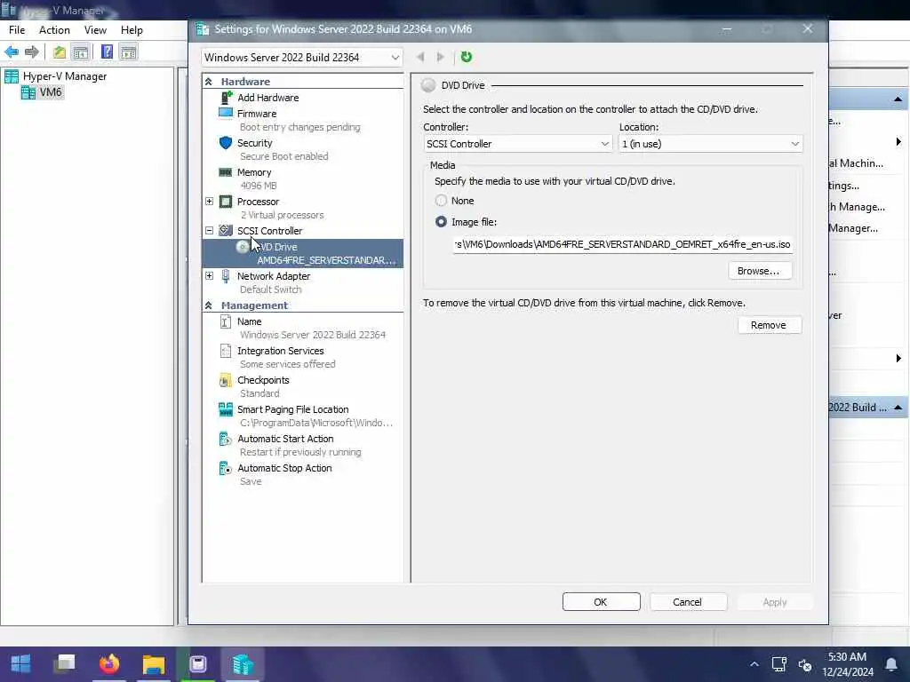Image resolution: width=910 pixels, height=682 pixels.
Task: Click the Hyper-V Manager back arrow icon
Action: [x=12, y=52]
